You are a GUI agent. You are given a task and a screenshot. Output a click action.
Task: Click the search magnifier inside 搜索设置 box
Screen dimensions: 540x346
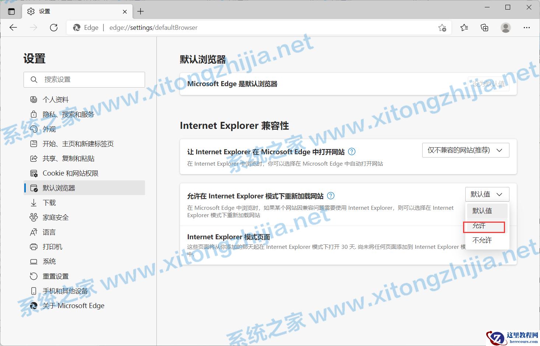click(x=33, y=79)
